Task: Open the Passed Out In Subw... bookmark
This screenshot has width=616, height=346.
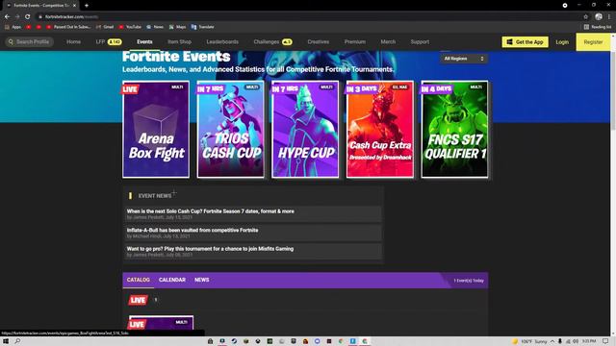Action: click(68, 27)
